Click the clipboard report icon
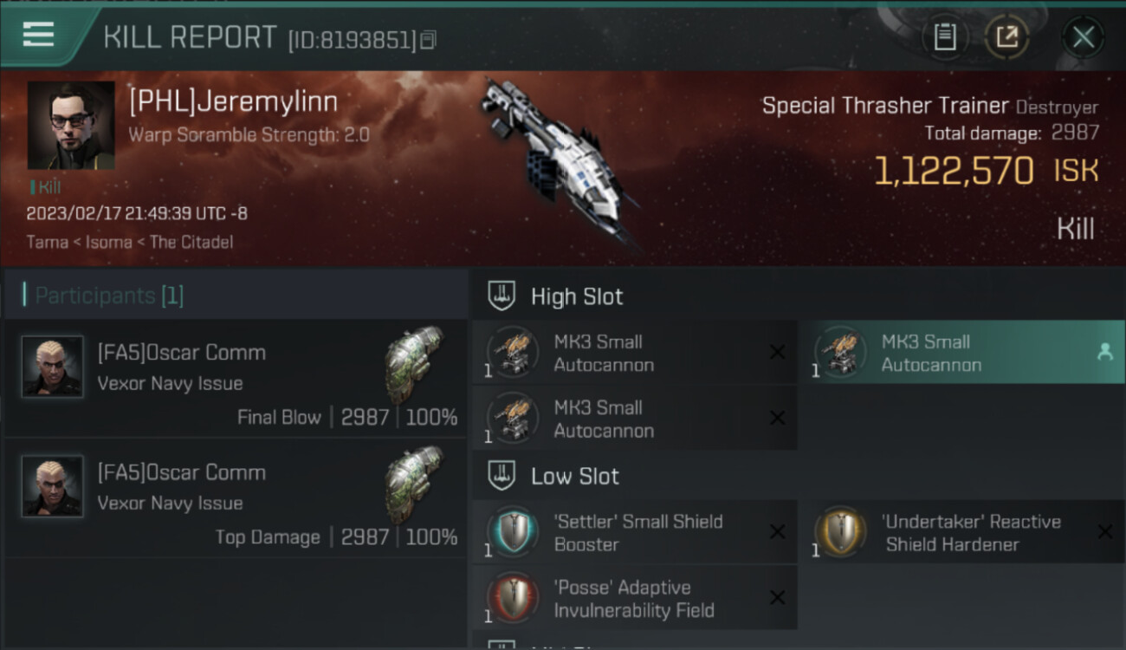 point(944,36)
